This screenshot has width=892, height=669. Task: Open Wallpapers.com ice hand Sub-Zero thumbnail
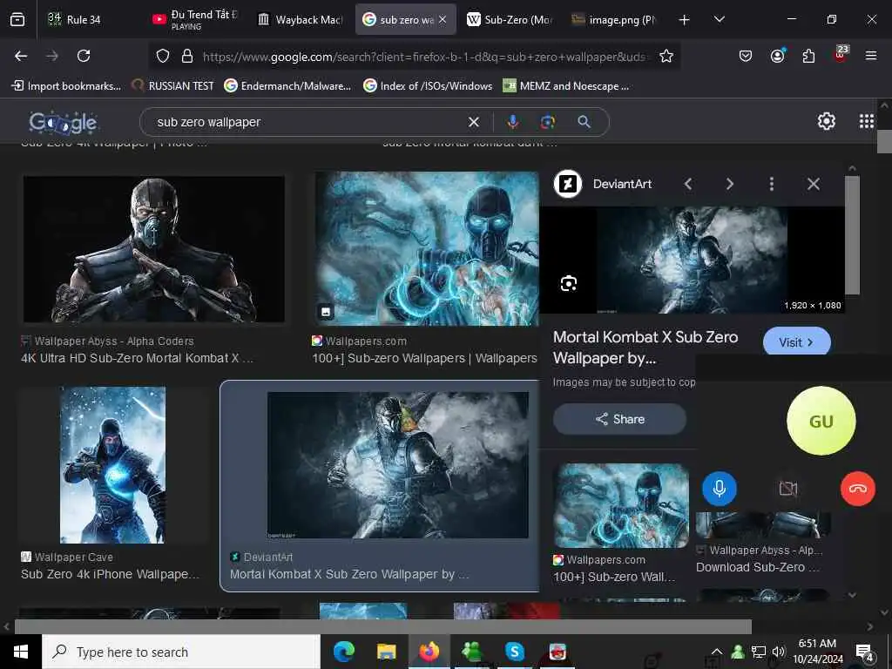click(427, 249)
